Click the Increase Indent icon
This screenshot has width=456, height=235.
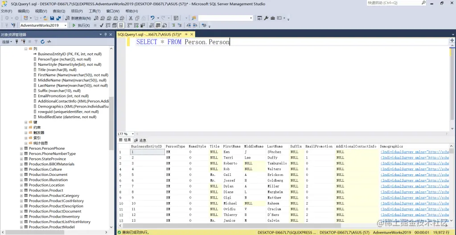[195, 25]
